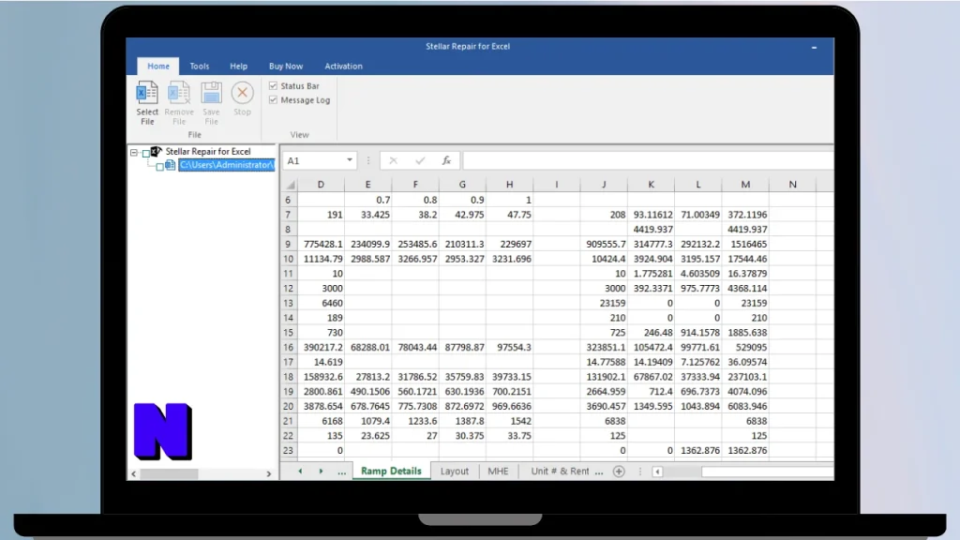Click the next sheet arrow
The image size is (960, 540).
point(321,472)
